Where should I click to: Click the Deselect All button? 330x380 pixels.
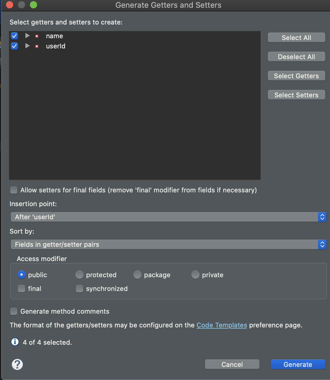click(296, 57)
